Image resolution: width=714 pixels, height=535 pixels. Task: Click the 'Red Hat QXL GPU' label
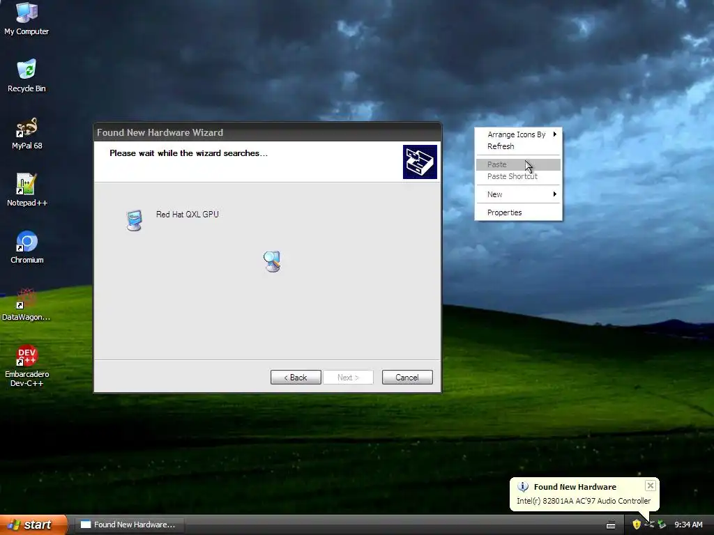pyautogui.click(x=187, y=215)
